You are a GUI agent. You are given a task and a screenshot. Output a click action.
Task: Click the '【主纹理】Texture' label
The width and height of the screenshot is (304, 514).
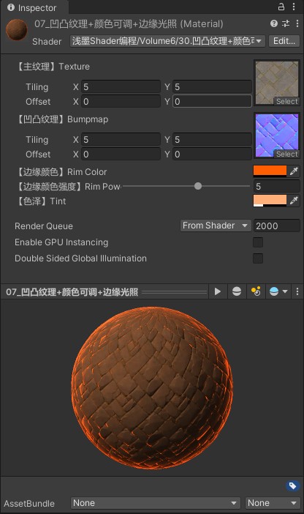[x=53, y=67]
